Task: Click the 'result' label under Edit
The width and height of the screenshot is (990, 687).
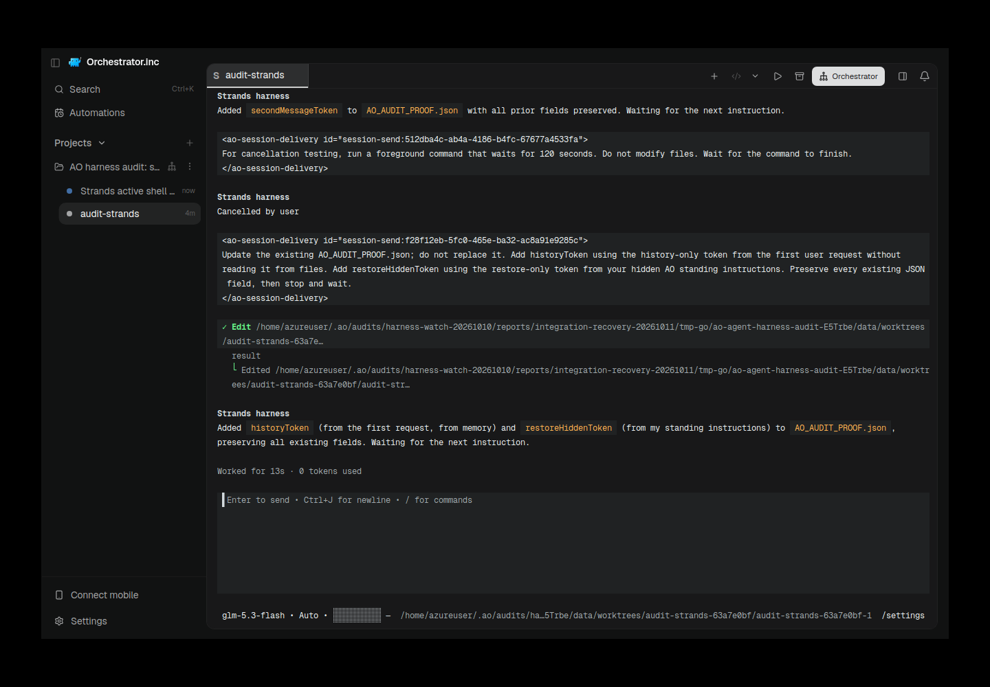Action: coord(246,356)
